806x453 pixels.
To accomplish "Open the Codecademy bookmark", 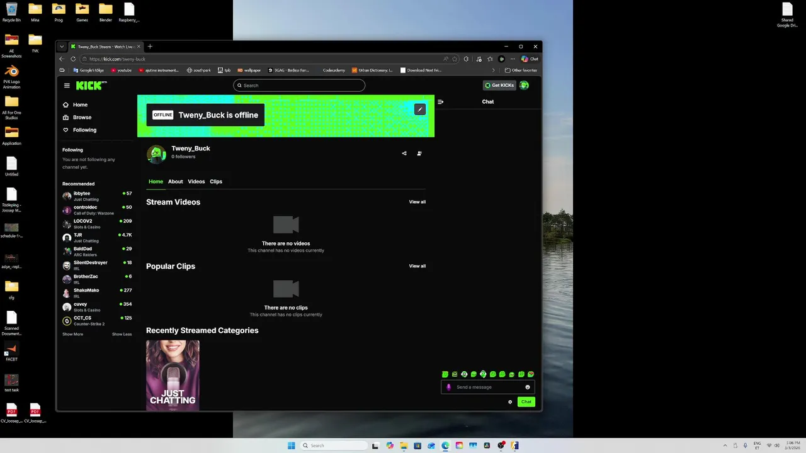I will 334,70.
